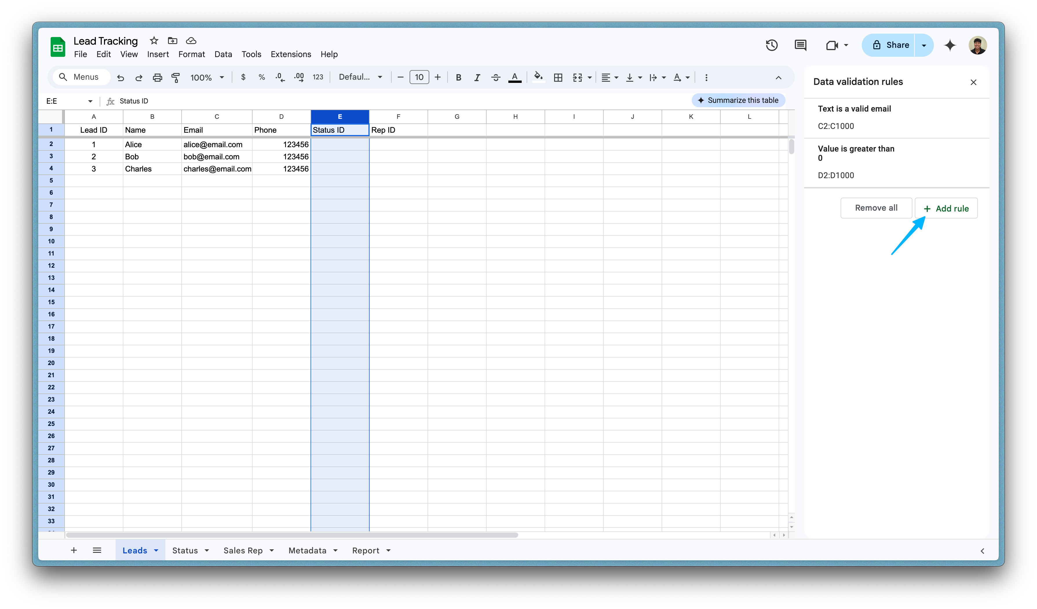Click the Print icon
The image size is (1037, 609).
pos(157,77)
